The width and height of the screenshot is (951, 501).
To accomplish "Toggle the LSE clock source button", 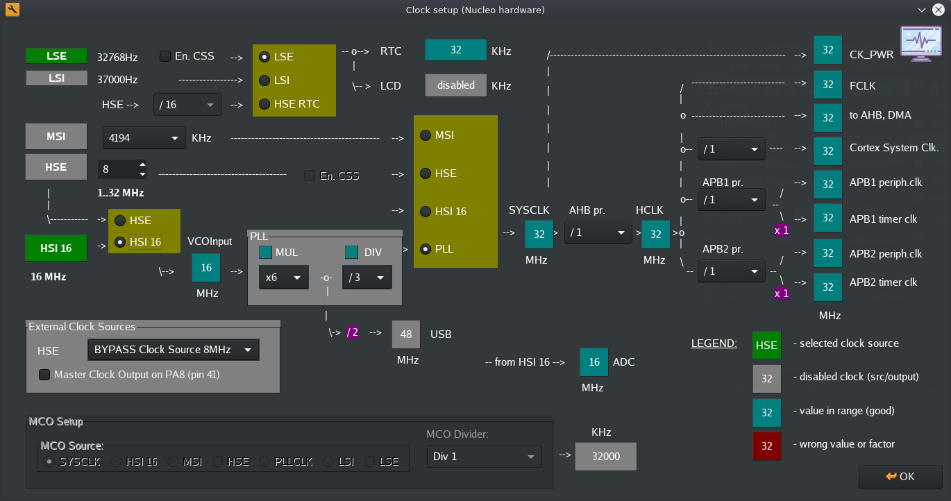I will tap(56, 56).
